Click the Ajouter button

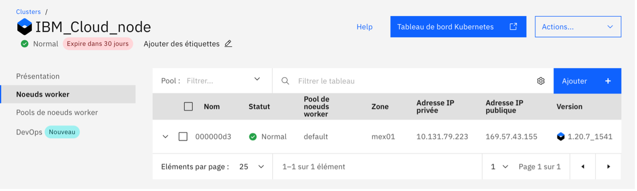[587, 81]
